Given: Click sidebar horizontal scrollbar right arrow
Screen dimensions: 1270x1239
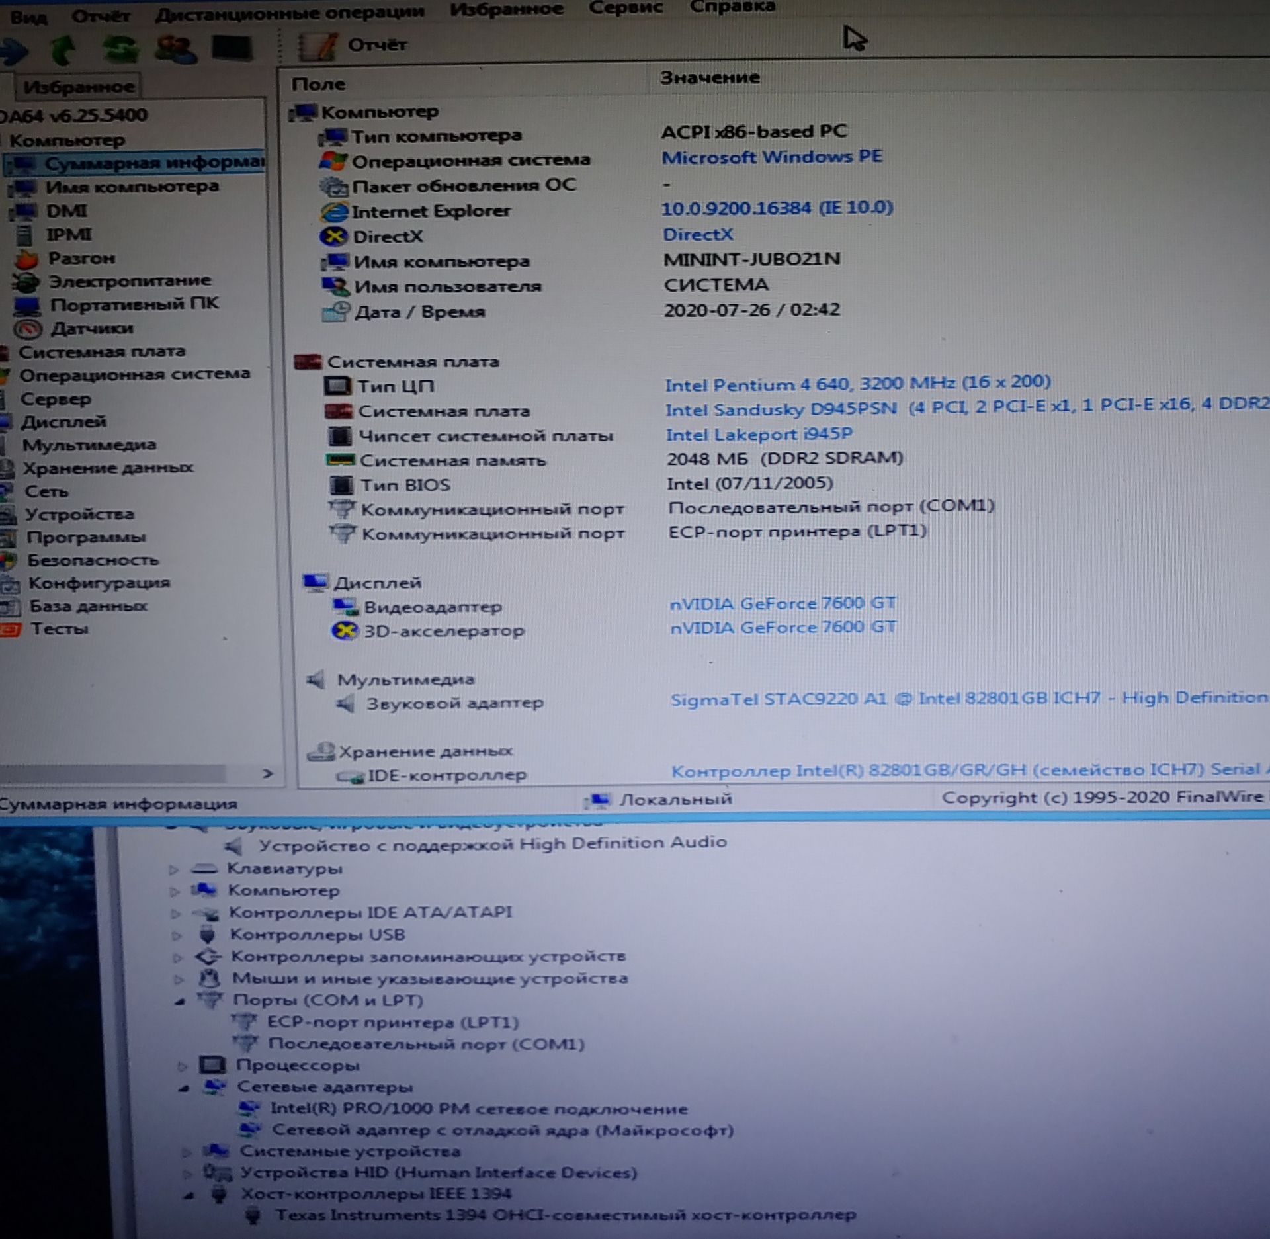Looking at the screenshot, I should [x=267, y=773].
